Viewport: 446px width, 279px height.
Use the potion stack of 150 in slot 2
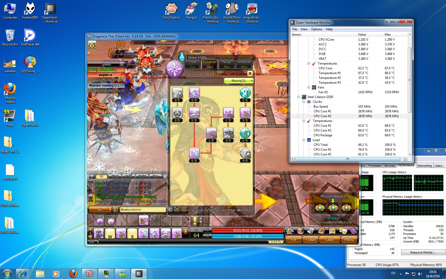point(110,220)
